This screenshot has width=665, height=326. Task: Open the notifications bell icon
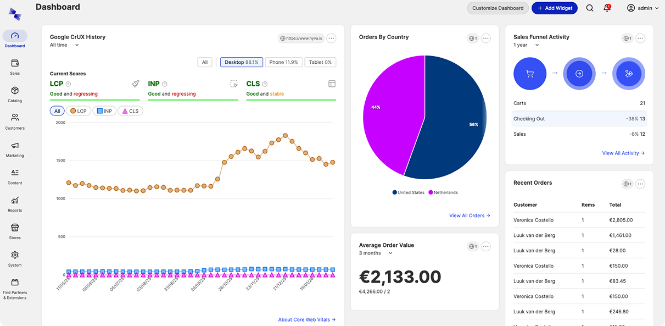pos(607,8)
